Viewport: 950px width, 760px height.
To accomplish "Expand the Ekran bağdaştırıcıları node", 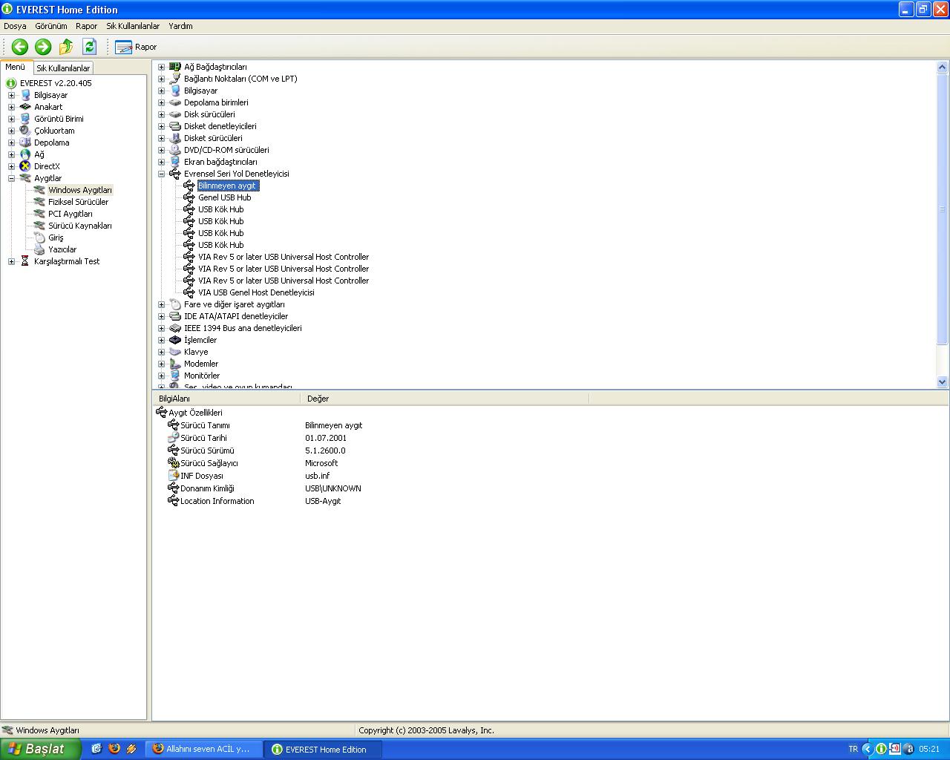I will 161,162.
